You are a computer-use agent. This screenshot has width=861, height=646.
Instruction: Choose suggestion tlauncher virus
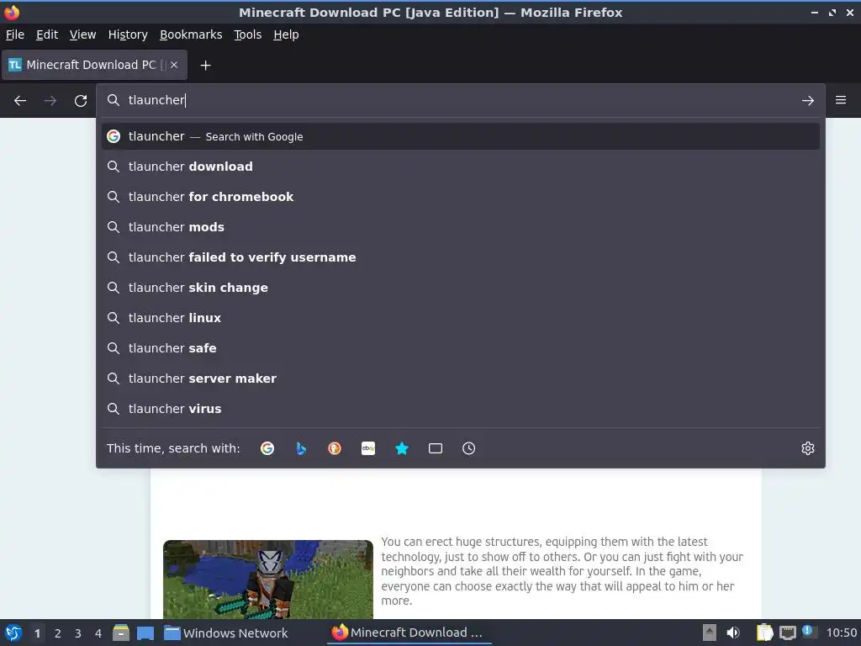[x=461, y=409]
